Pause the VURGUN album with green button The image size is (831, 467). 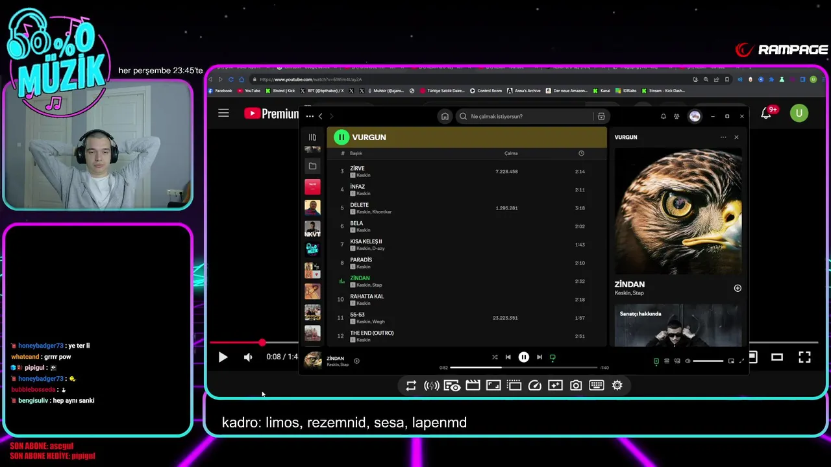pos(341,137)
